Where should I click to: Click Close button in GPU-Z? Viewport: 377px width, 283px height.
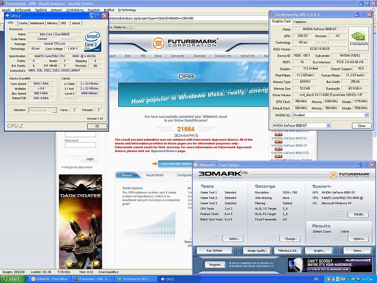click(361, 125)
